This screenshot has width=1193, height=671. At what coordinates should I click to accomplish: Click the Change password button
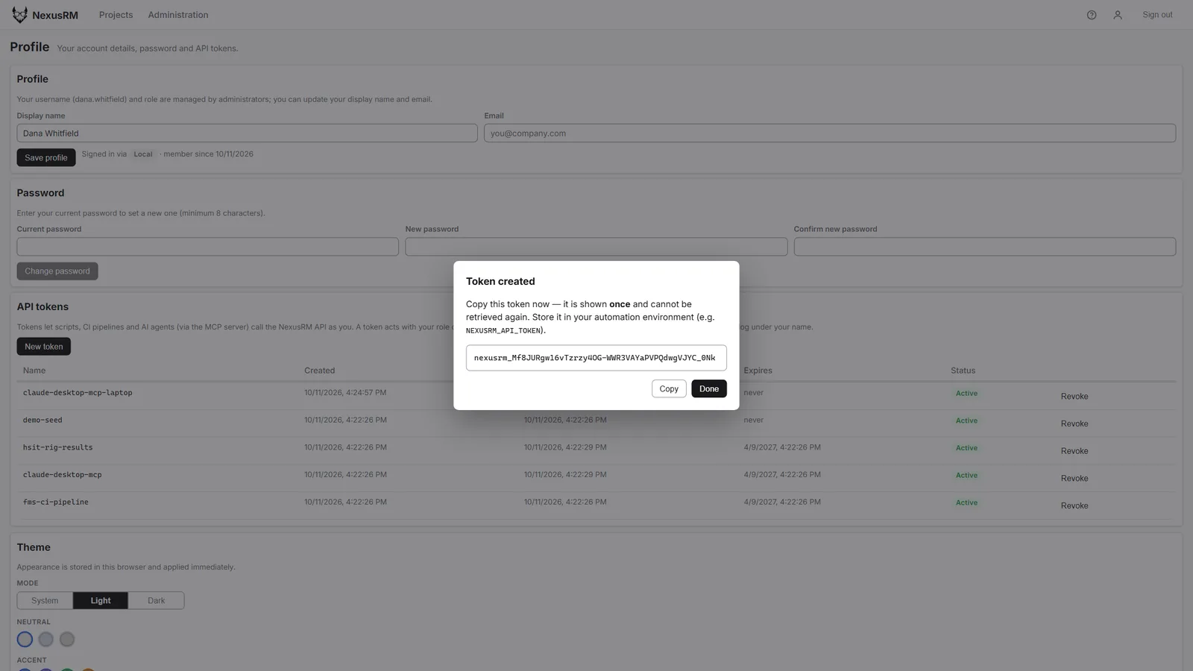point(57,271)
